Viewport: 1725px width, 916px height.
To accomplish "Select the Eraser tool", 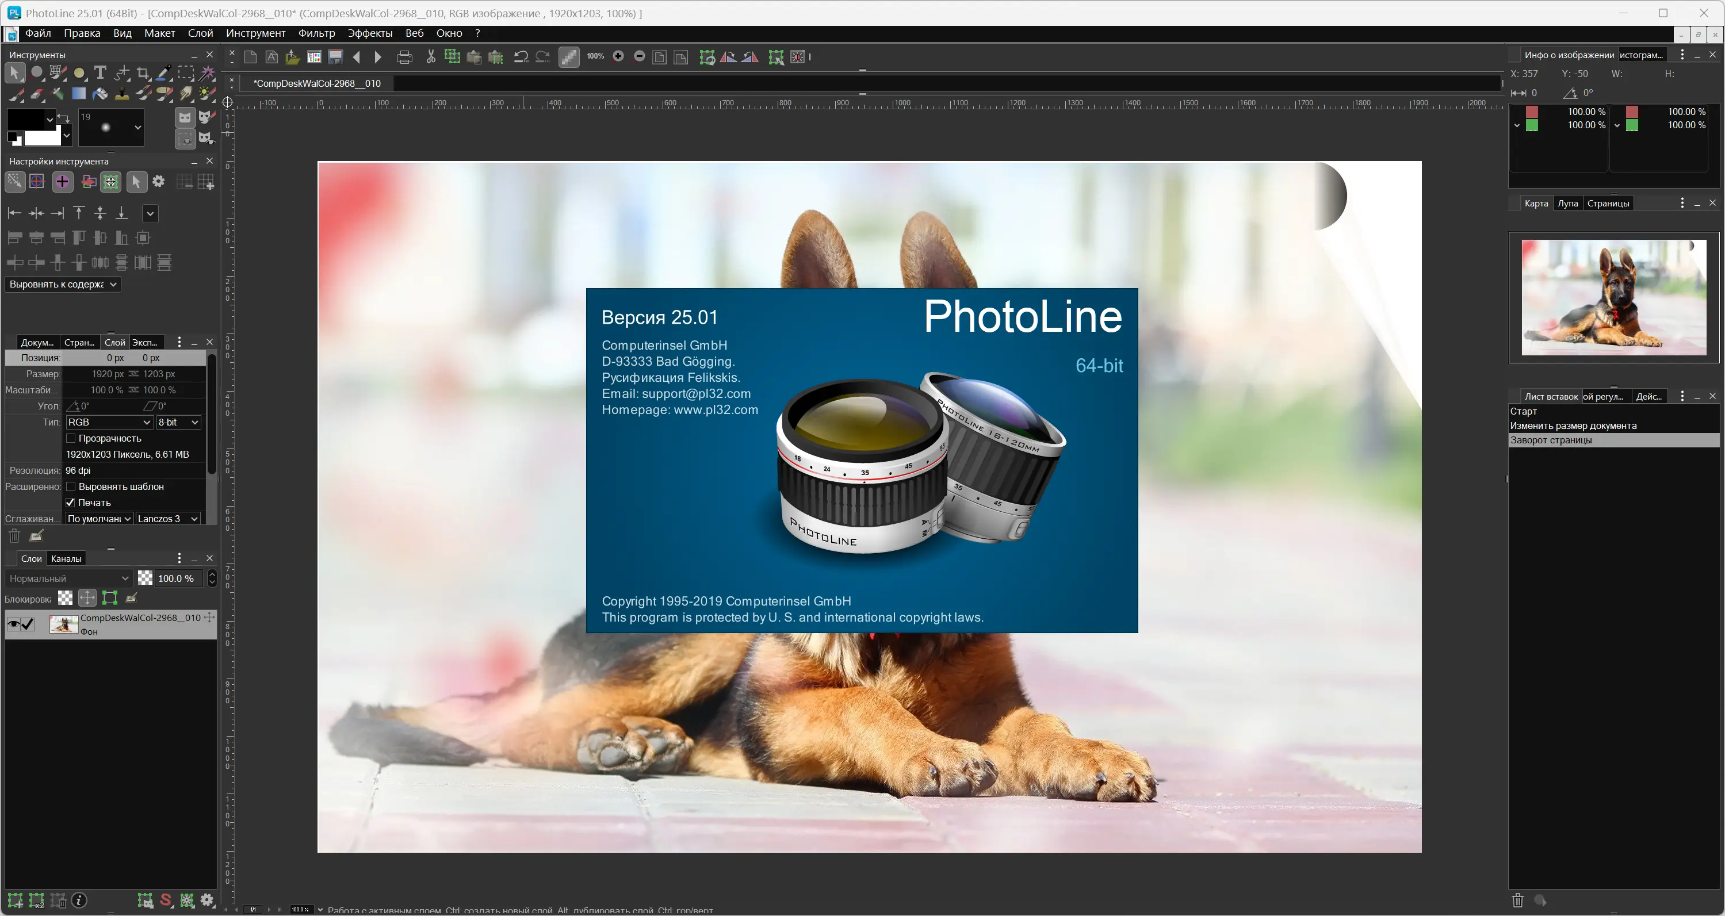I will coord(37,94).
